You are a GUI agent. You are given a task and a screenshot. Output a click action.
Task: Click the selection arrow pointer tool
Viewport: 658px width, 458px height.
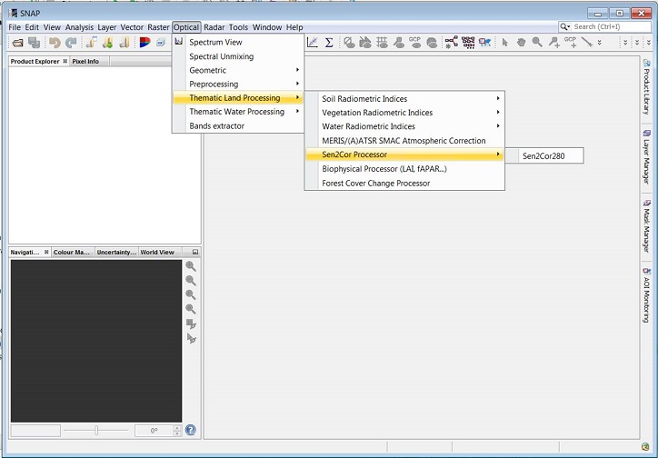point(505,43)
